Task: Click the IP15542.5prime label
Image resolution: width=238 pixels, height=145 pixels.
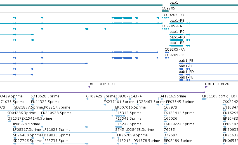Action: coord(128,119)
